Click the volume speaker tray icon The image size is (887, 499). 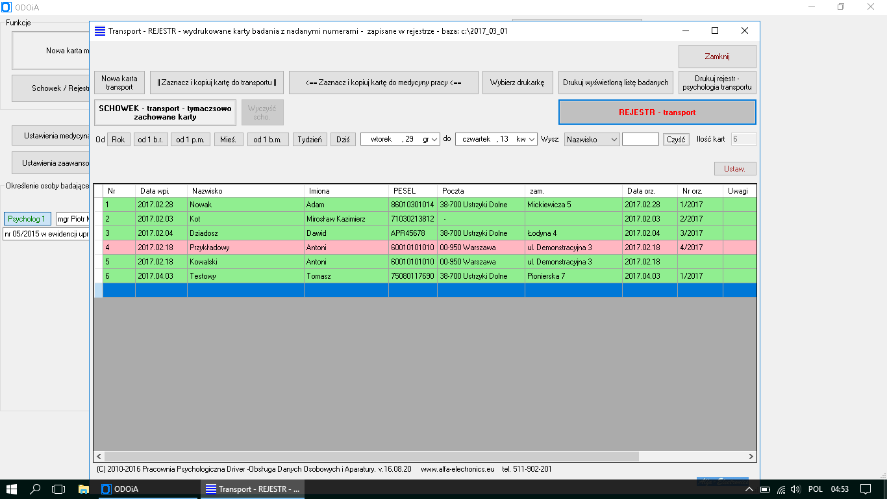click(795, 489)
